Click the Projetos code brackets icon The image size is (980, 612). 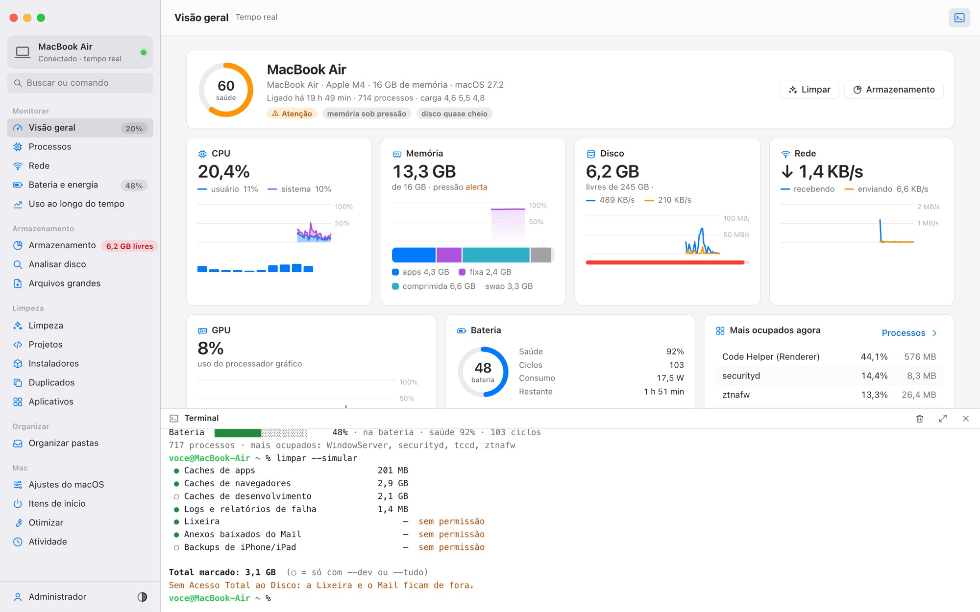(x=18, y=345)
